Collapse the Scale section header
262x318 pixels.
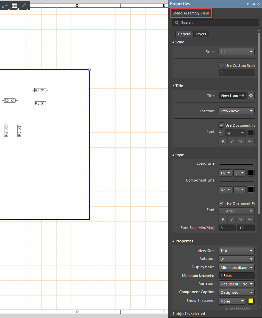click(174, 42)
